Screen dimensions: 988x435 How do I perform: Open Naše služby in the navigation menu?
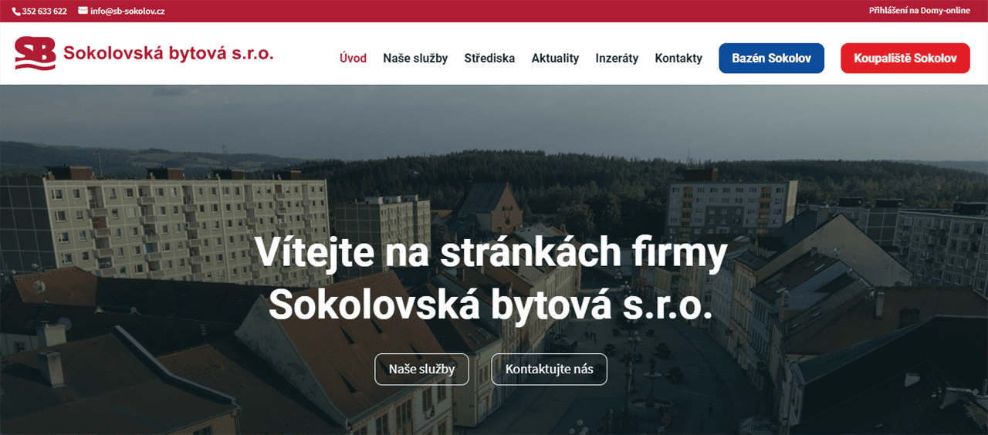[415, 59]
